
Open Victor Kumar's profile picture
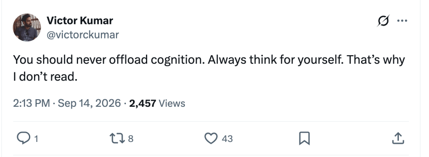[x=27, y=28]
